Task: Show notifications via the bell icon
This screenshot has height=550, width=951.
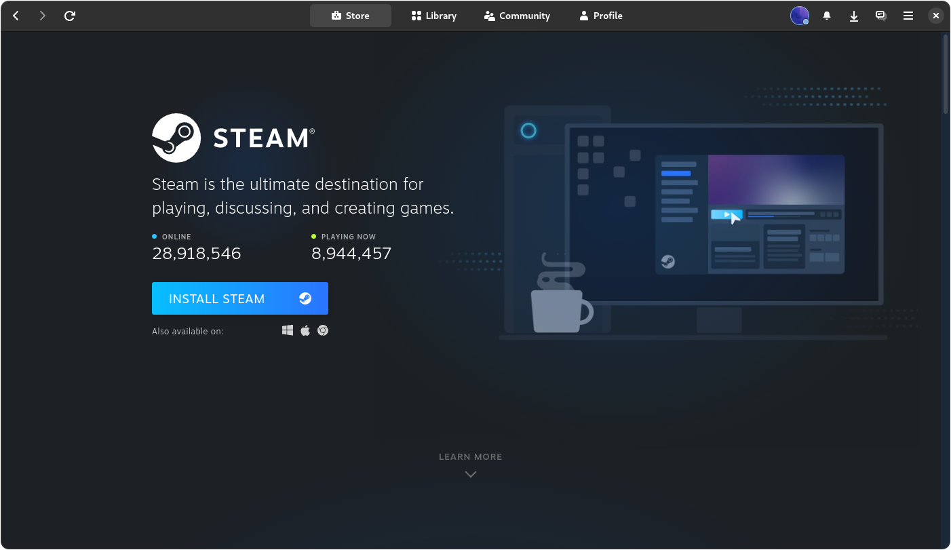Action: pyautogui.click(x=827, y=16)
